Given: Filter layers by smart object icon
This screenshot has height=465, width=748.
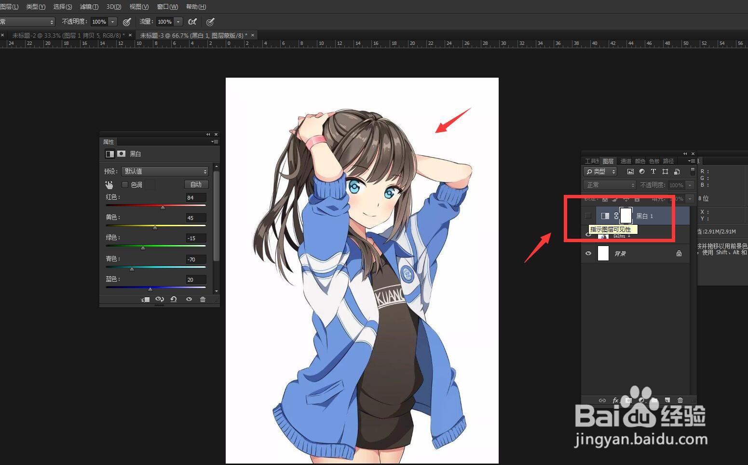Looking at the screenshot, I should (677, 172).
